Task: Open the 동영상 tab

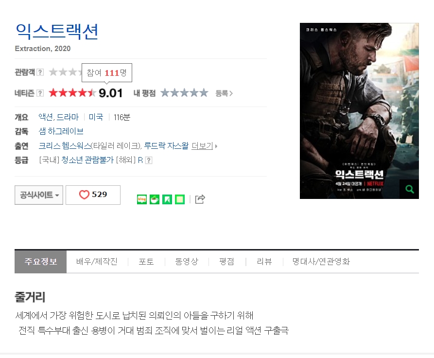Action: [187, 262]
